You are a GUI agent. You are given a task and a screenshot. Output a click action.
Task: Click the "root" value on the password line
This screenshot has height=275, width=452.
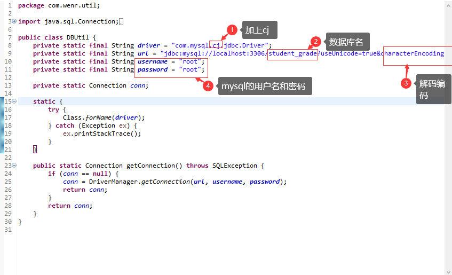pyautogui.click(x=189, y=69)
